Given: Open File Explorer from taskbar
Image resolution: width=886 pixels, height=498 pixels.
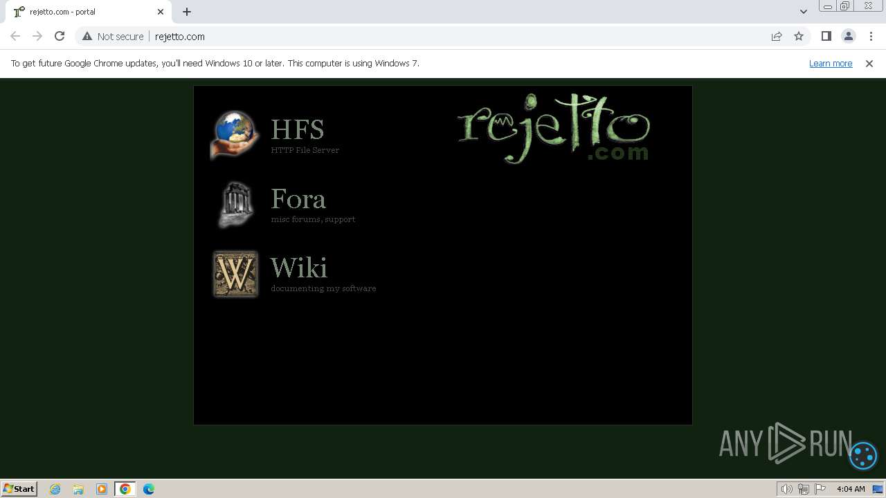Looking at the screenshot, I should [78, 489].
